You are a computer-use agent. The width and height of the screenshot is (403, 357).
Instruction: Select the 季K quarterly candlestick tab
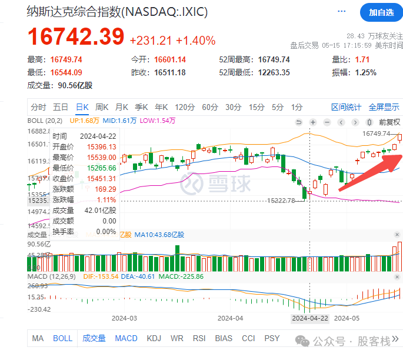point(141,107)
